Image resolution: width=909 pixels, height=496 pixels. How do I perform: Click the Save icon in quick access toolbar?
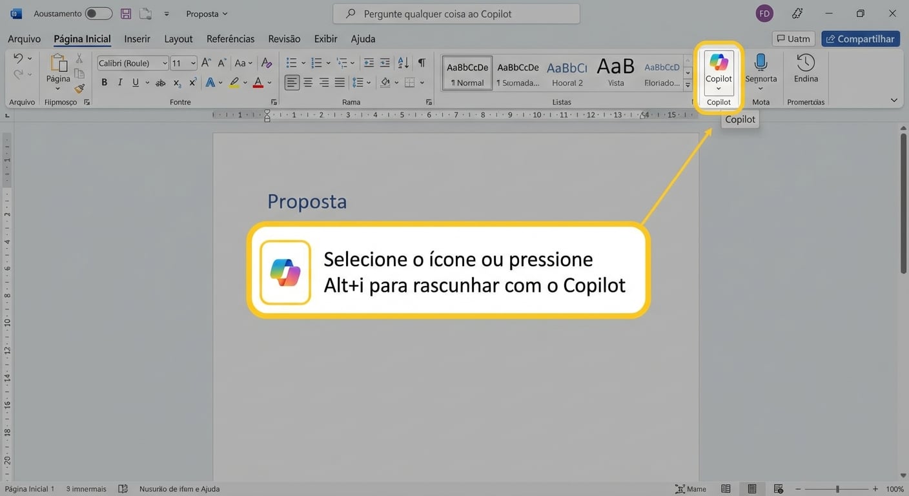(125, 13)
